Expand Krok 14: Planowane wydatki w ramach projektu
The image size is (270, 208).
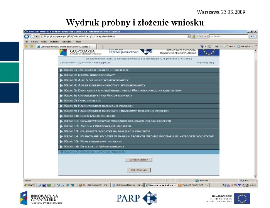tap(139, 136)
